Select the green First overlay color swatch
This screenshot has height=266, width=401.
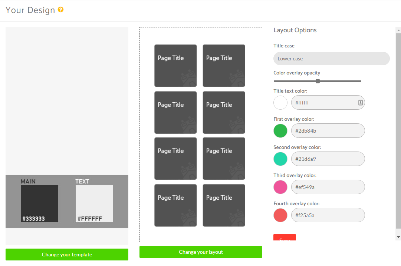[x=280, y=131]
